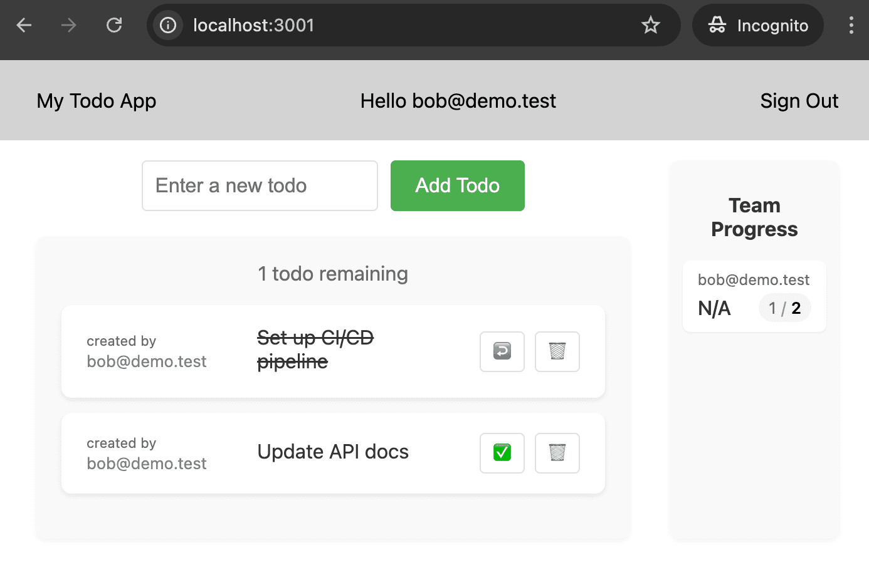Click the My Todo App header title
This screenshot has width=869, height=565.
point(96,100)
